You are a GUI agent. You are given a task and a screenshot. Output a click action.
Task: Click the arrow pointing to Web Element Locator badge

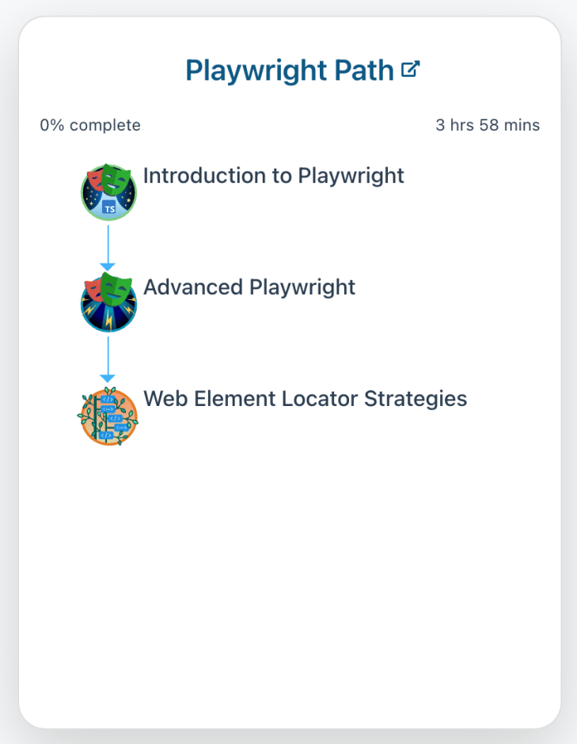pyautogui.click(x=108, y=359)
